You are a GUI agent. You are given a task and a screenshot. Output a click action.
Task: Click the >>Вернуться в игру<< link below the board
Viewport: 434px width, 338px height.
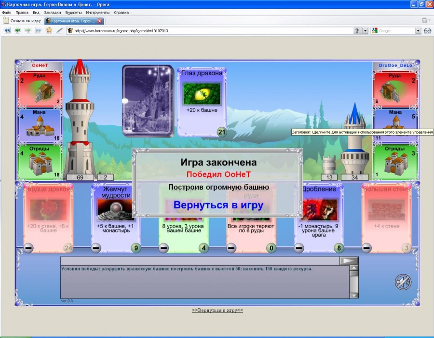point(217,311)
